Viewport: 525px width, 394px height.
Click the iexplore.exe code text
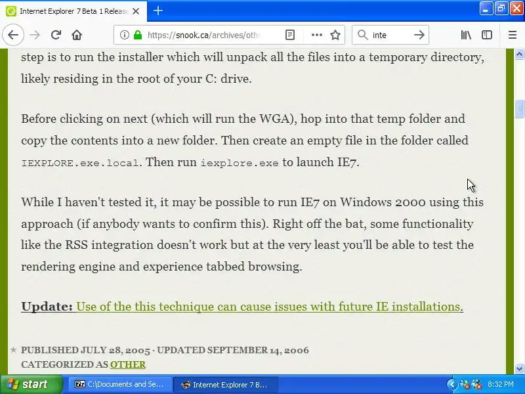pyautogui.click(x=240, y=163)
